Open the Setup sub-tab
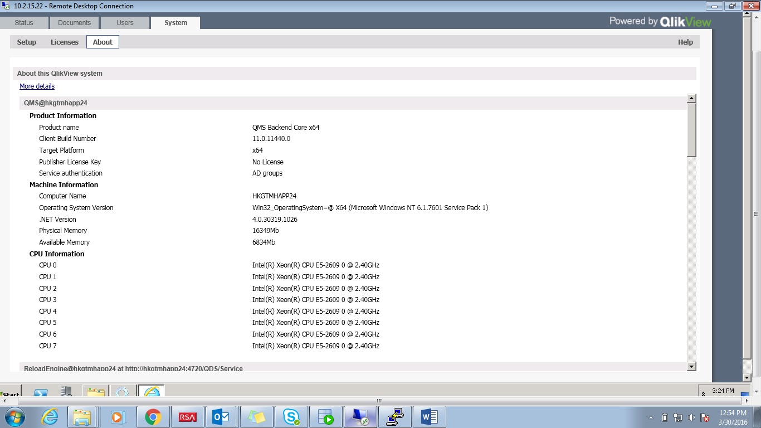 point(27,42)
